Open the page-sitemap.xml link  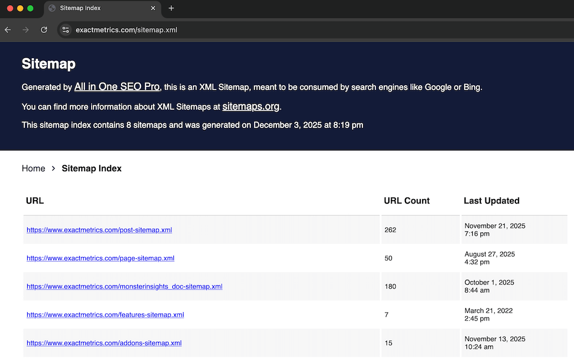click(100, 258)
